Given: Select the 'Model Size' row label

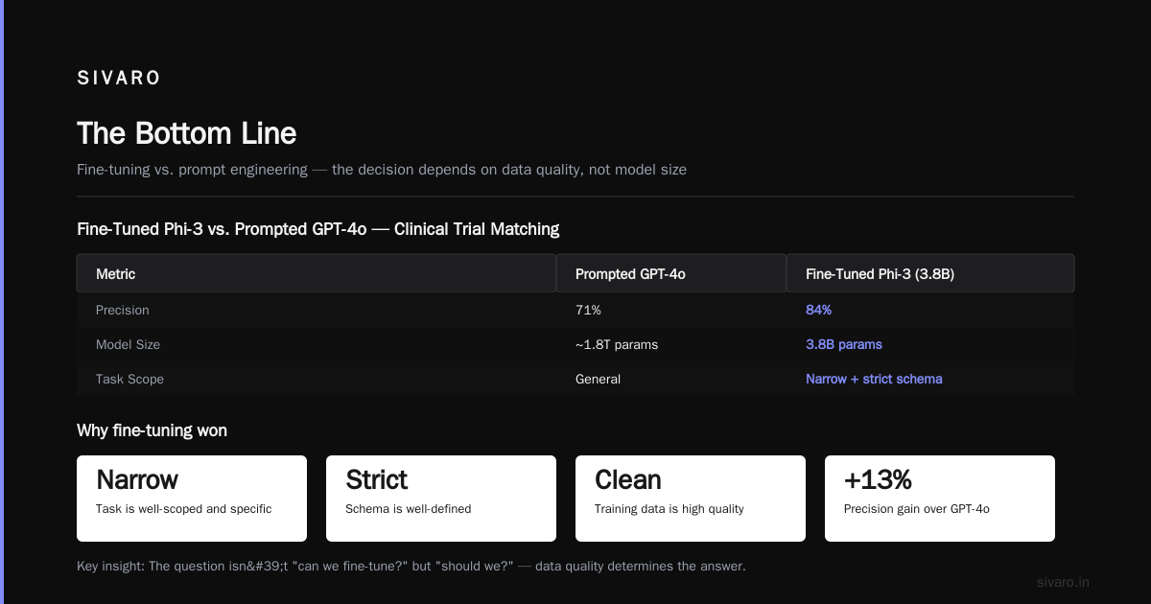Looking at the screenshot, I should (128, 345).
